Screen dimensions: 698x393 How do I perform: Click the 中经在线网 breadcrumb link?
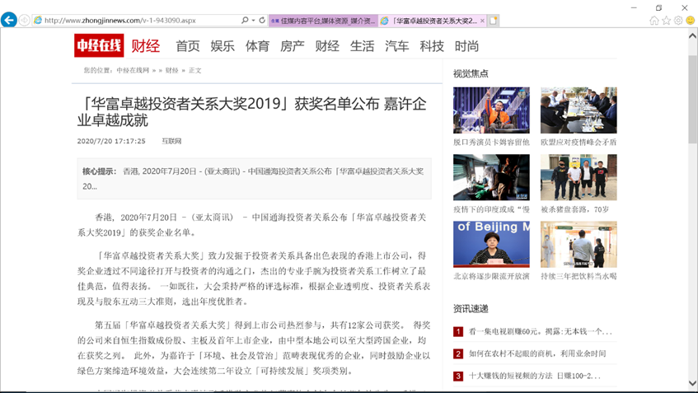pos(133,70)
